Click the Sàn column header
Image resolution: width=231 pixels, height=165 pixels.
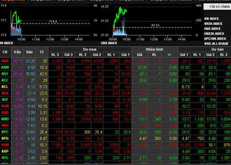point(29,52)
